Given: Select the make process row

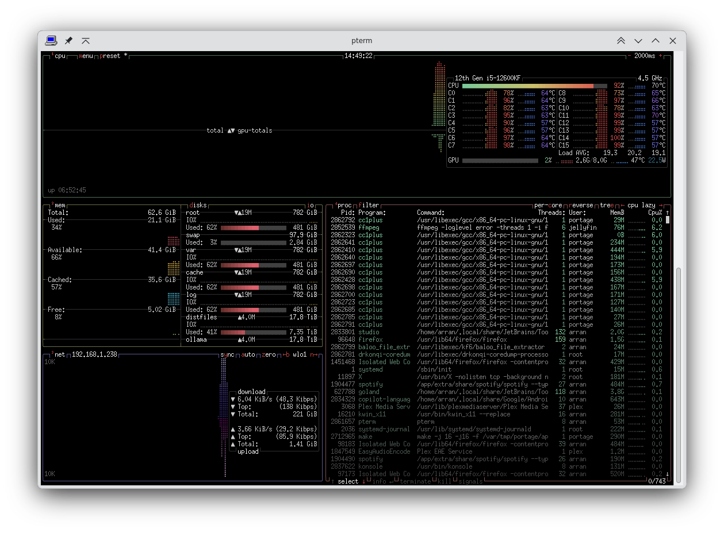Looking at the screenshot, I should [497, 437].
